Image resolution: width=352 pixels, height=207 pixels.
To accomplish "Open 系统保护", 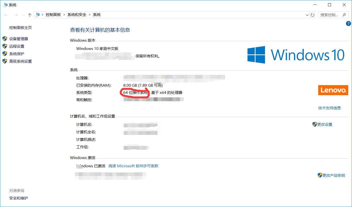I will pyautogui.click(x=17, y=54).
